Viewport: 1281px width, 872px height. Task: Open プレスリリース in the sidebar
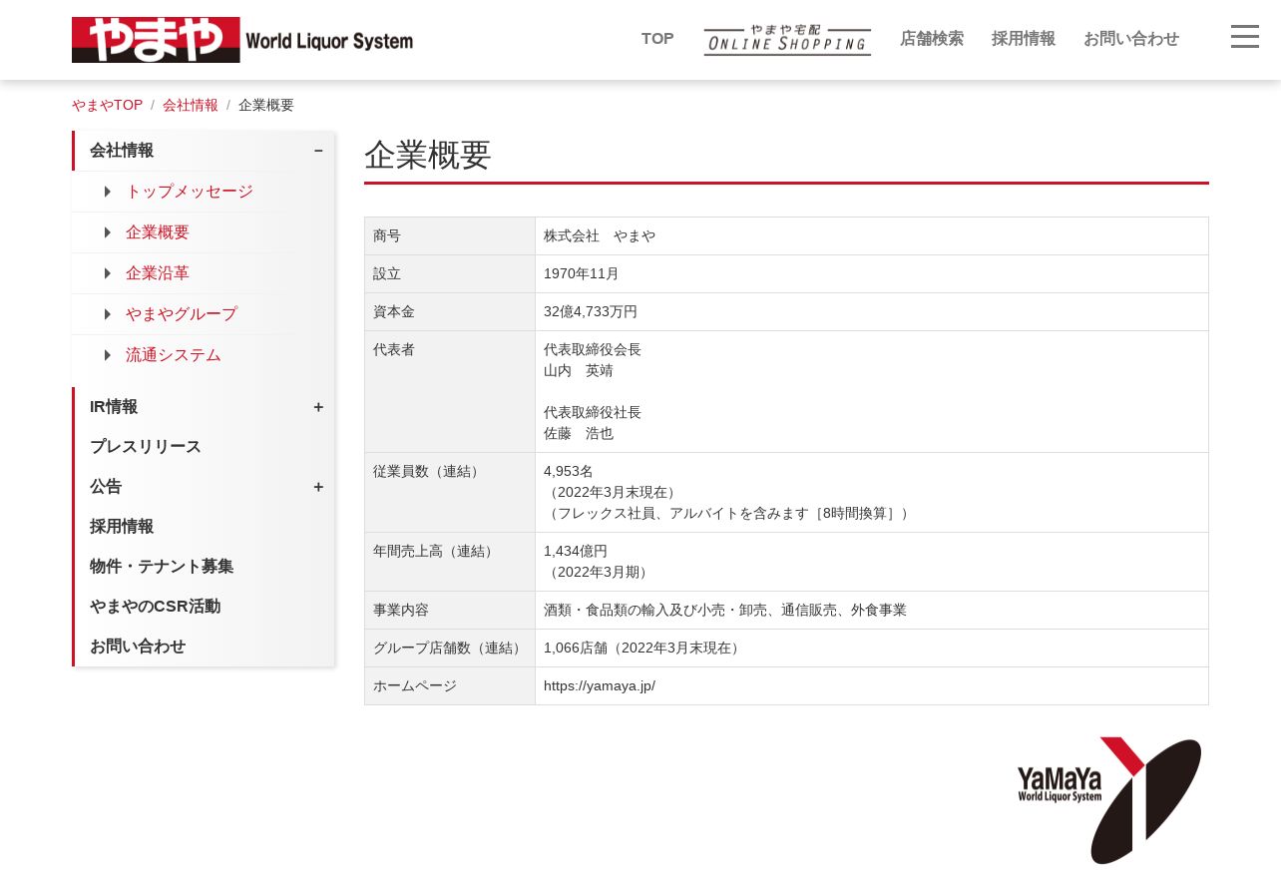pyautogui.click(x=146, y=447)
